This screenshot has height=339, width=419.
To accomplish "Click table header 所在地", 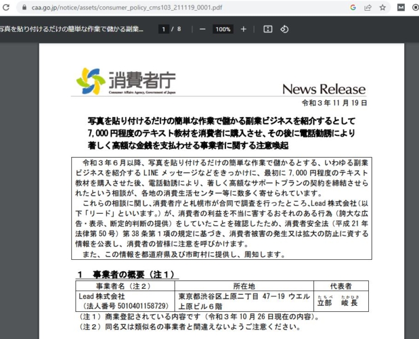I will pyautogui.click(x=244, y=286).
